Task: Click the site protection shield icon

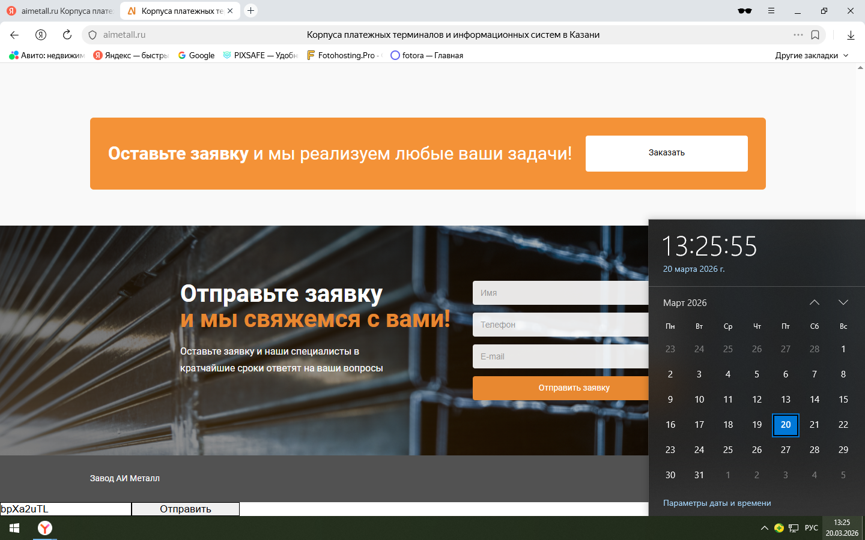Action: click(x=93, y=35)
